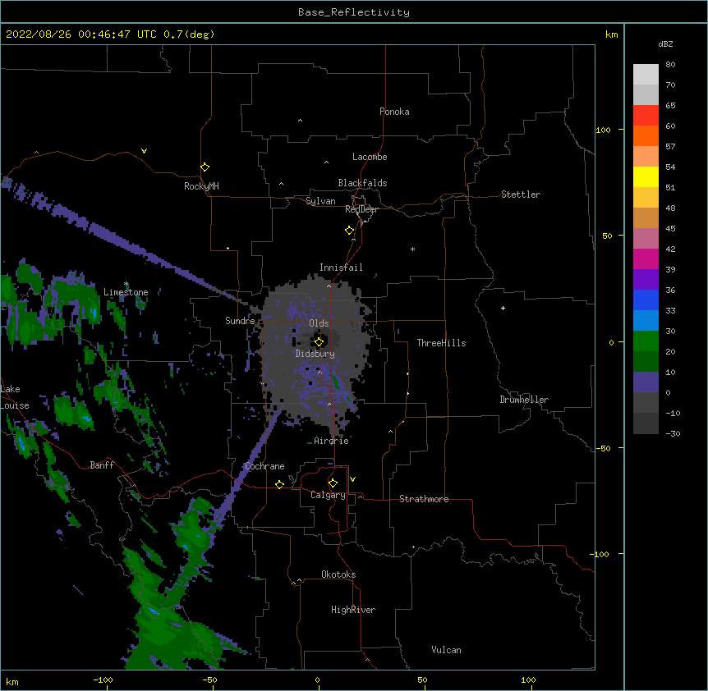This screenshot has width=708, height=691.
Task: Click the Ponoka city label
Action: (394, 112)
